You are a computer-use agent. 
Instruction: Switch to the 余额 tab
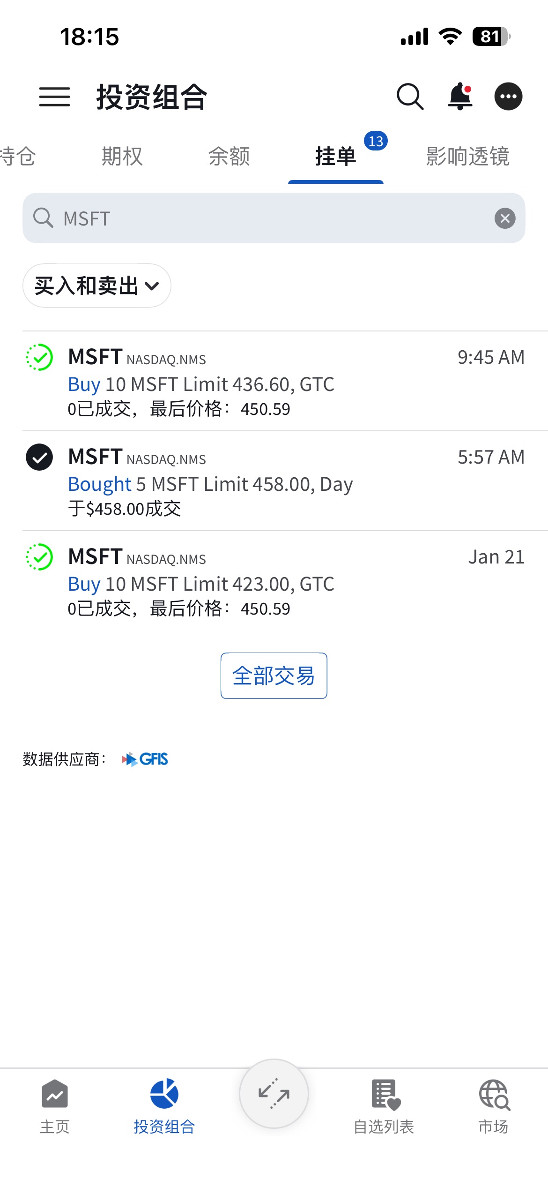tap(229, 157)
